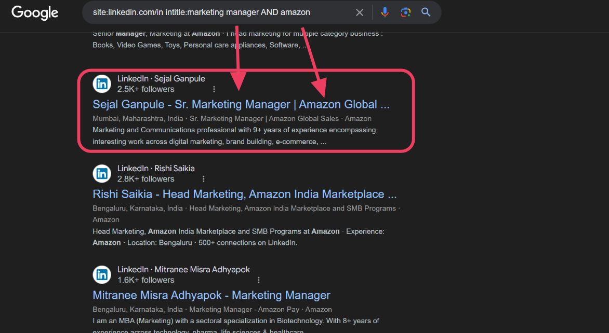The image size is (609, 333).
Task: Click 'Marketing and Communications professional' description
Action: [234, 136]
